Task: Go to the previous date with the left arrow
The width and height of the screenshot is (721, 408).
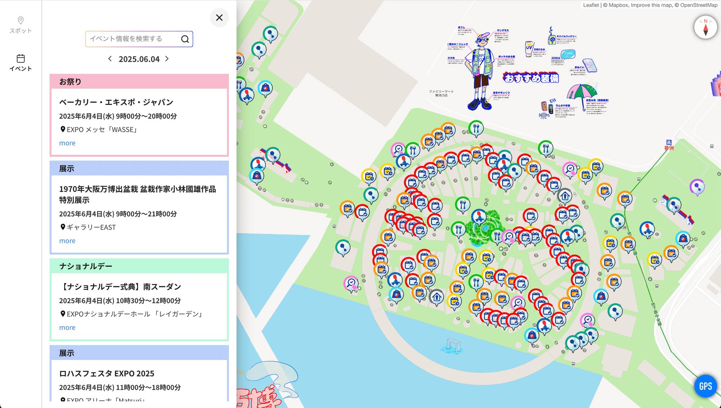Action: pyautogui.click(x=110, y=59)
